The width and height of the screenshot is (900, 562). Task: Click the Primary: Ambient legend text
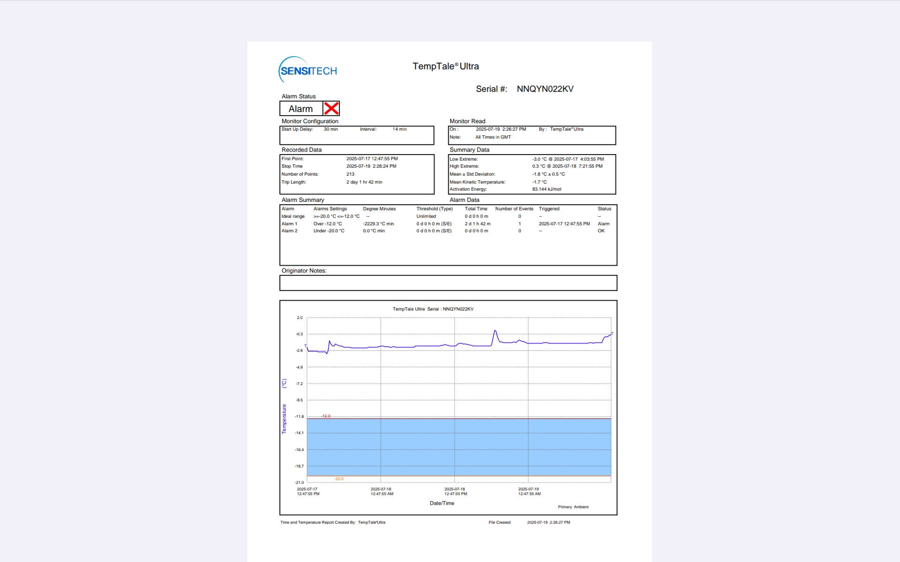click(x=573, y=507)
